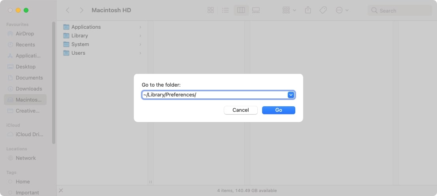Switch to gallery view

pos(256,10)
